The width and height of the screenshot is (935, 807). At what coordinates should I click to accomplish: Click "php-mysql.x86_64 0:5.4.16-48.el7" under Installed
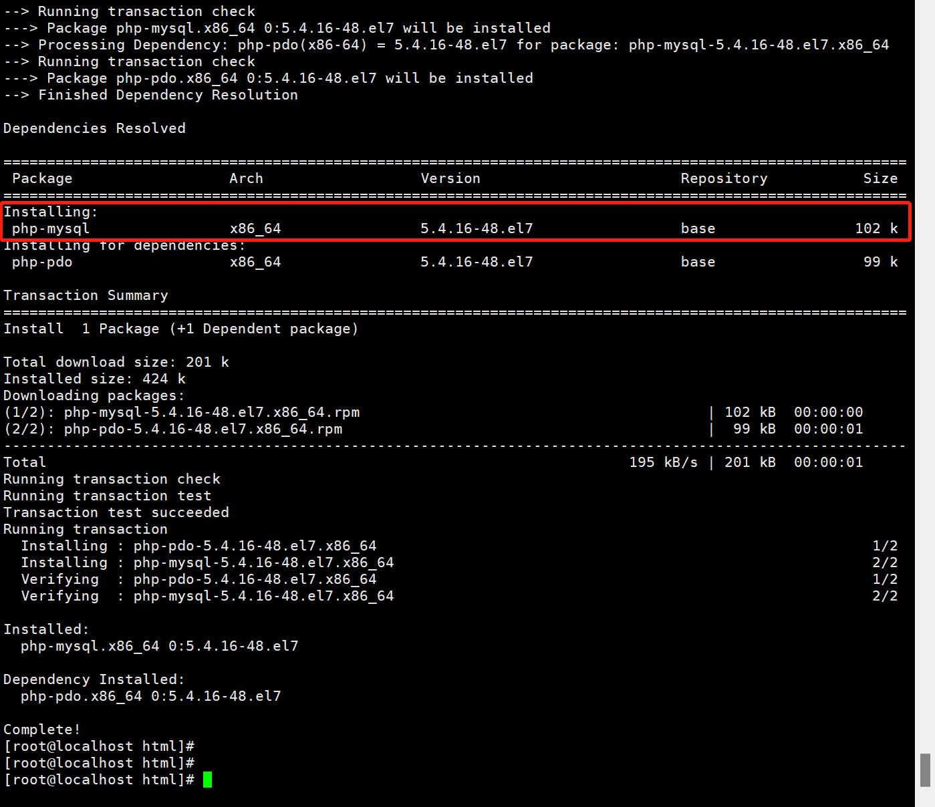(160, 646)
